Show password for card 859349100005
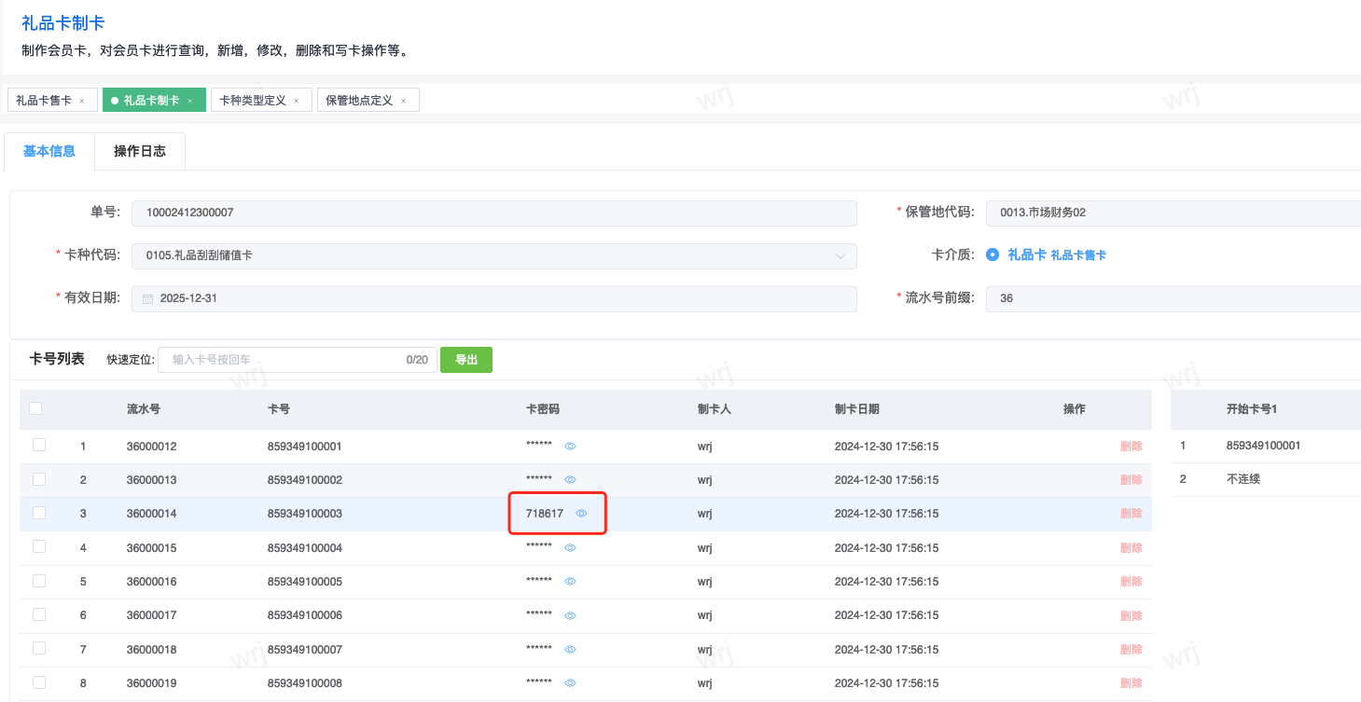1361x702 pixels. pos(570,582)
